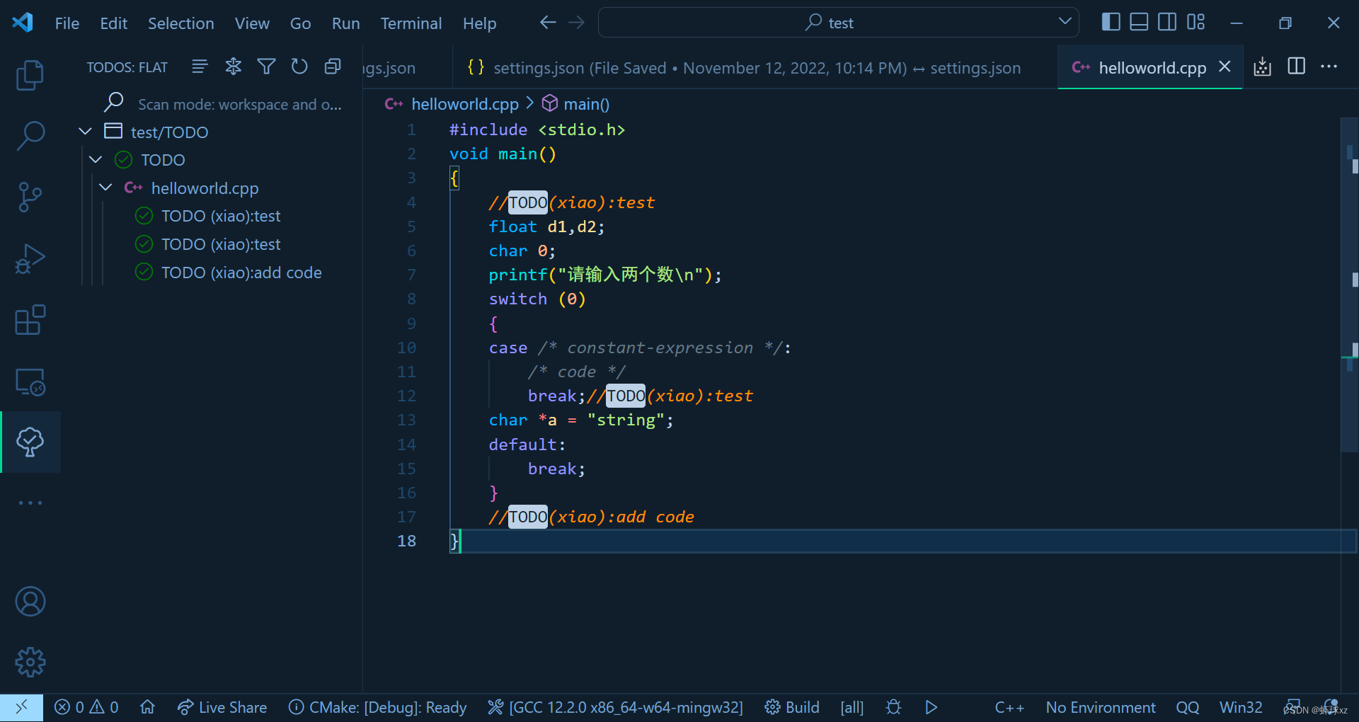Open editor more actions menu

click(1329, 67)
